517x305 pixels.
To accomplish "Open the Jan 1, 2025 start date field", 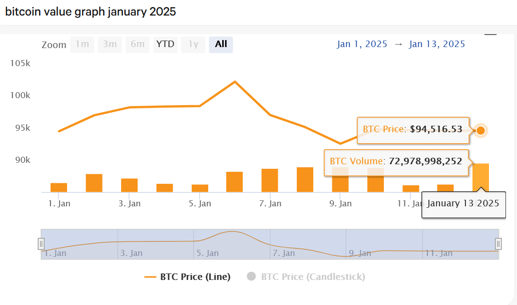I will (x=362, y=44).
